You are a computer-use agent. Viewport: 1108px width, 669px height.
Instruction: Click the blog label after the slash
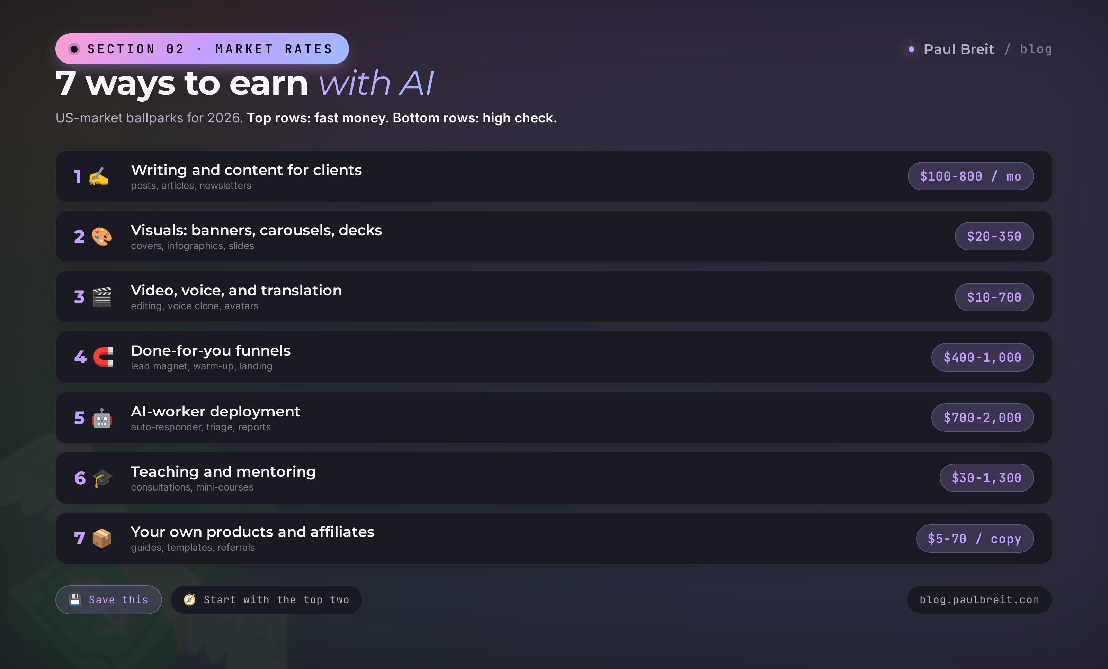tap(1036, 49)
